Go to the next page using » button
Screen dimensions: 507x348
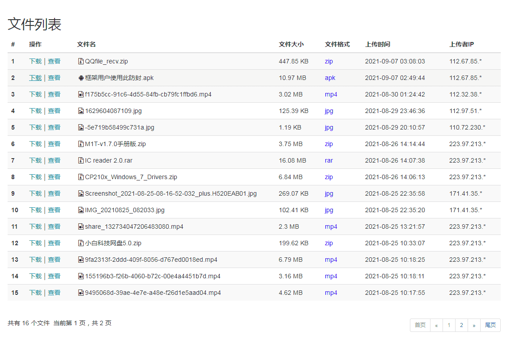[x=474, y=325]
